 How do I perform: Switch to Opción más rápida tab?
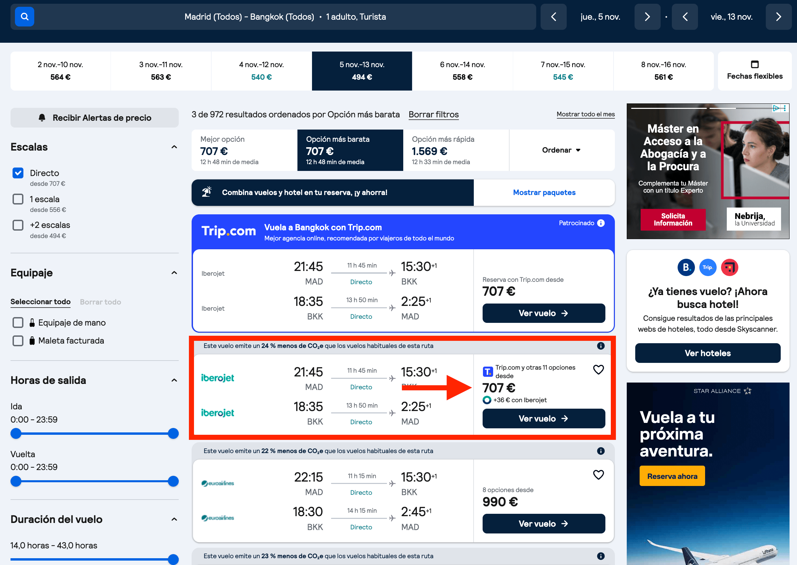[x=456, y=150]
